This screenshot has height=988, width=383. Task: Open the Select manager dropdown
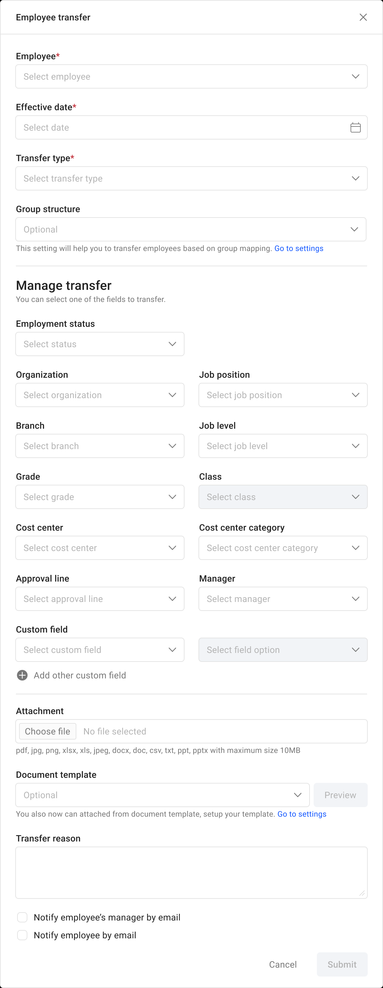pyautogui.click(x=283, y=598)
